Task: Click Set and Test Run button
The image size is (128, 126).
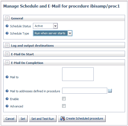Action: click(x=43, y=119)
